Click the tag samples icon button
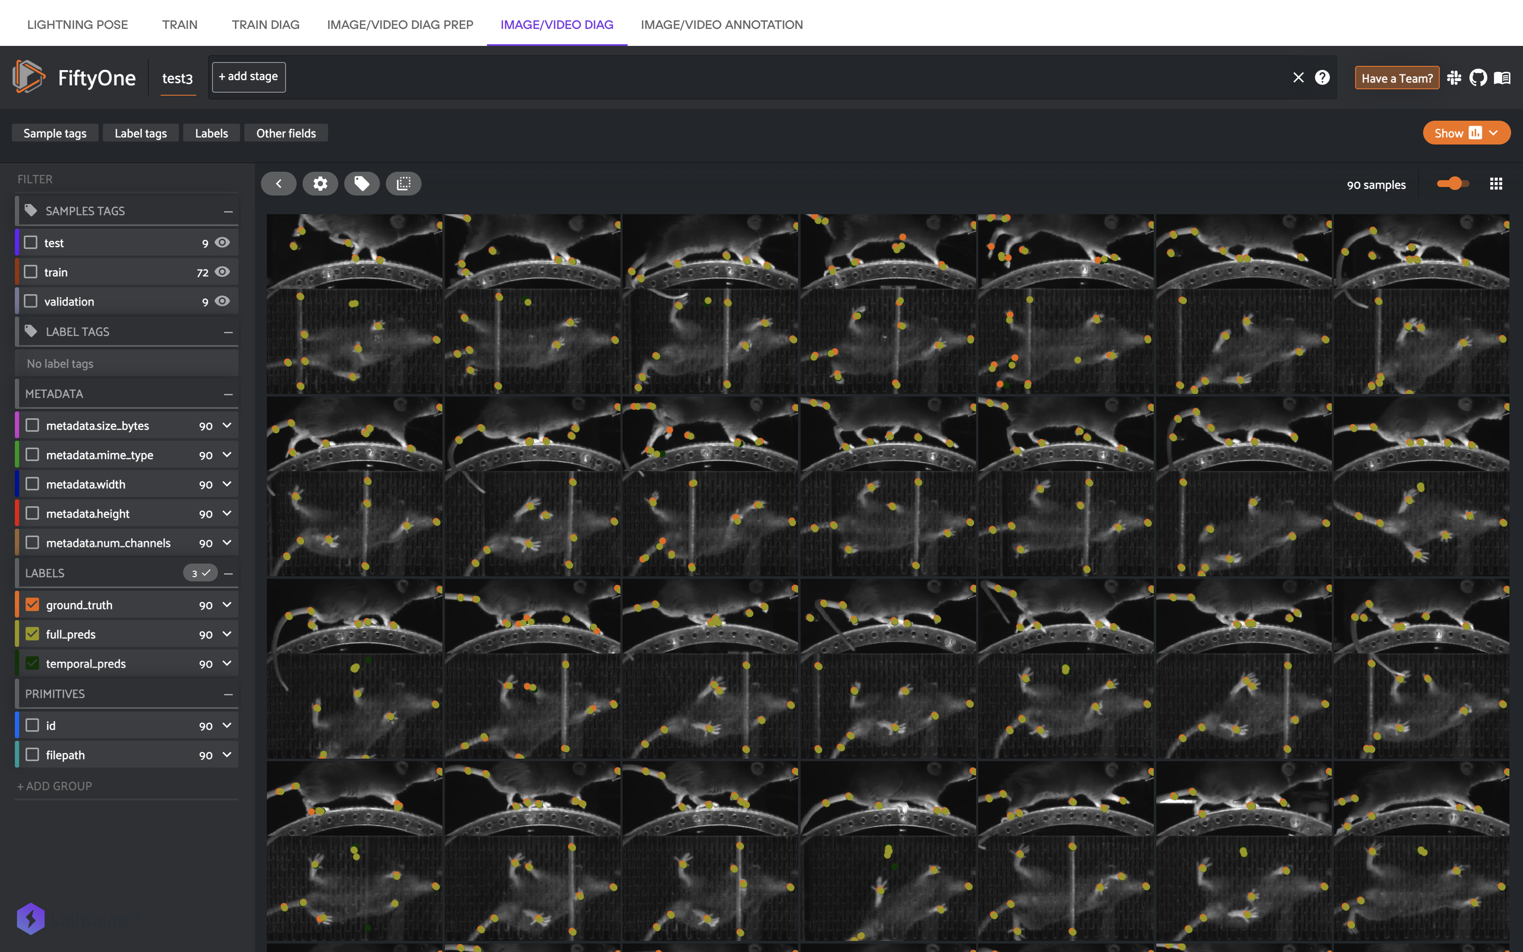This screenshot has height=952, width=1523. click(x=362, y=183)
